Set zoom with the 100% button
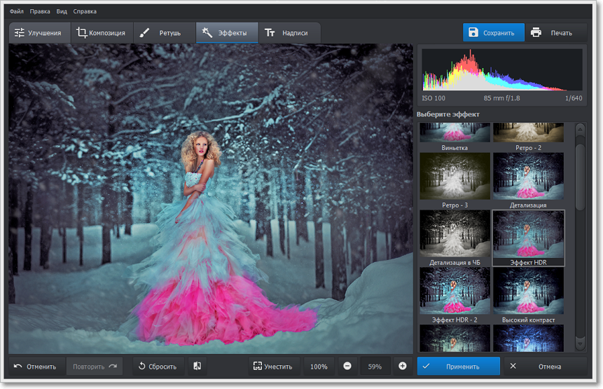Image resolution: width=603 pixels, height=389 pixels. (x=319, y=367)
